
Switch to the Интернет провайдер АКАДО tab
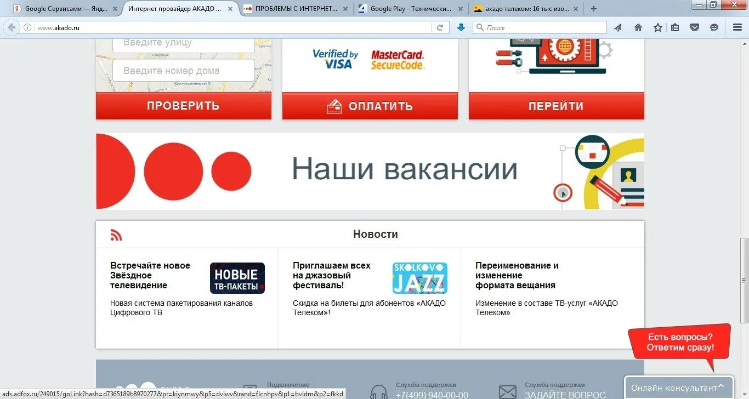(179, 9)
